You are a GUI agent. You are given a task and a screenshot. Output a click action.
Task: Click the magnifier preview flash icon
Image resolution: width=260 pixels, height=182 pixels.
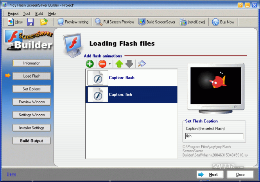[142, 63]
